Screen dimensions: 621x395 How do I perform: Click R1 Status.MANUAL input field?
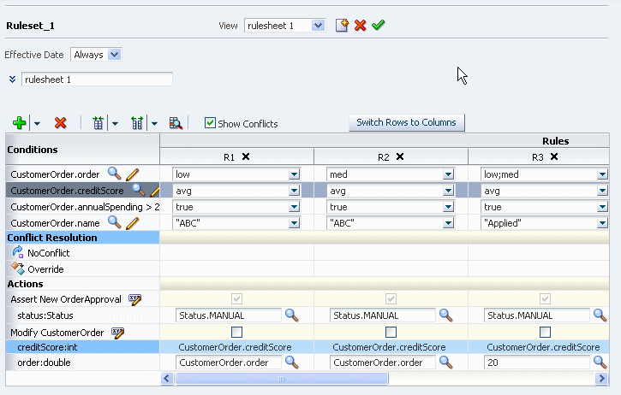coord(229,315)
